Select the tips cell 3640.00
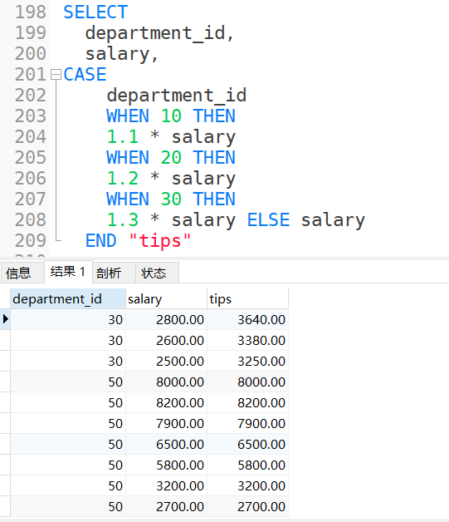 click(247, 319)
